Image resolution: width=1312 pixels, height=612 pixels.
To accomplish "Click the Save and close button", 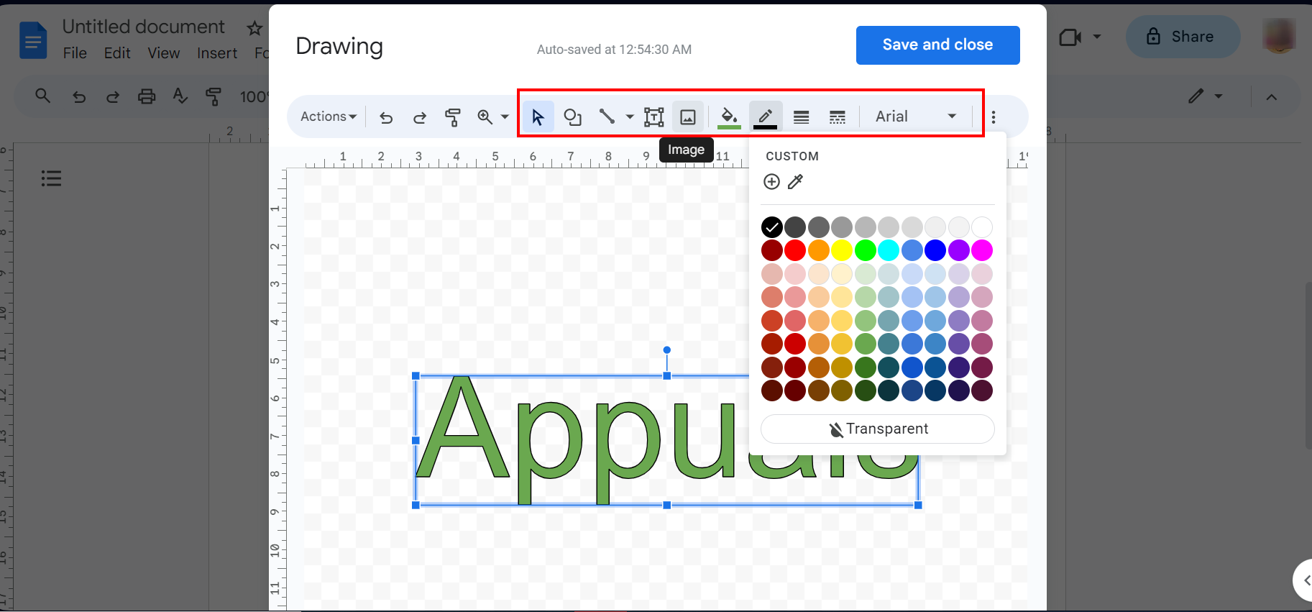I will tap(937, 45).
